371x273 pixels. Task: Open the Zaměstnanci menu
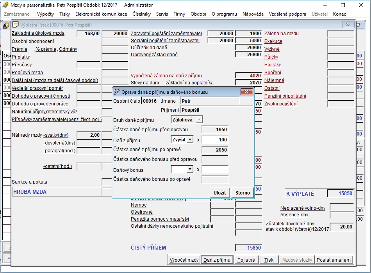point(17,14)
